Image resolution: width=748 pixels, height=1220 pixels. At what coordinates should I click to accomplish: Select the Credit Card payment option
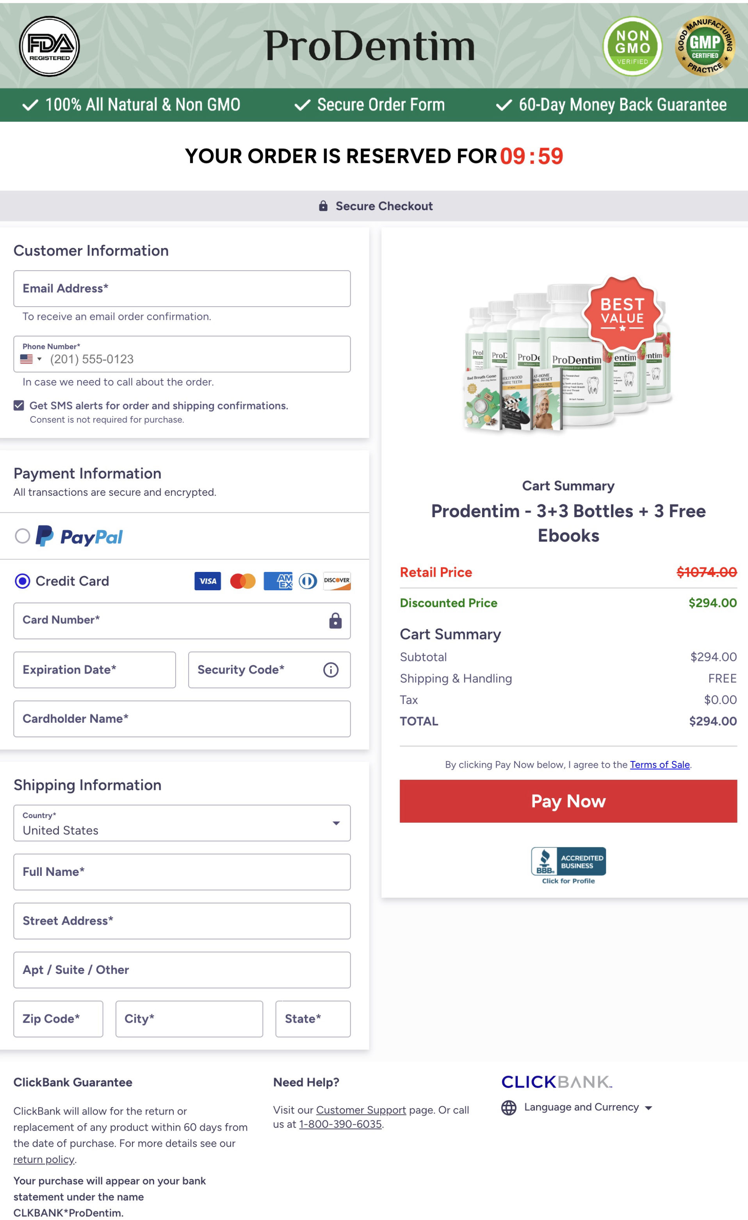pos(22,581)
